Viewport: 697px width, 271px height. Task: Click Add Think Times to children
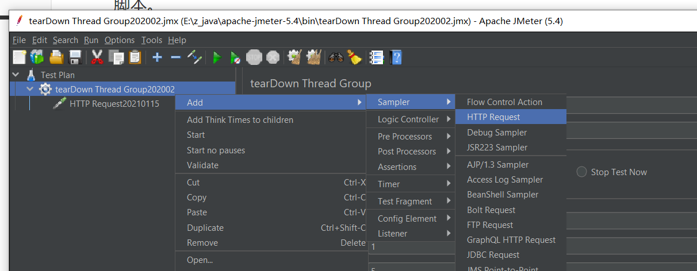pos(270,119)
